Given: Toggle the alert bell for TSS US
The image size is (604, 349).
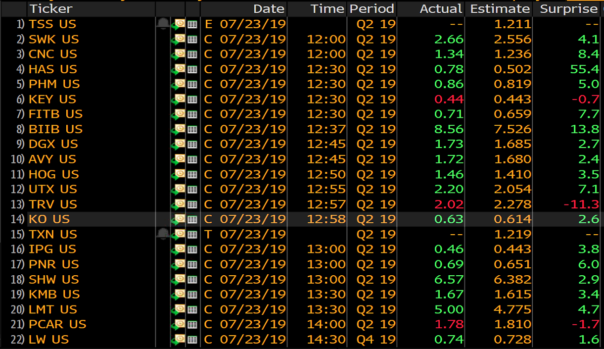Looking at the screenshot, I should [x=163, y=24].
